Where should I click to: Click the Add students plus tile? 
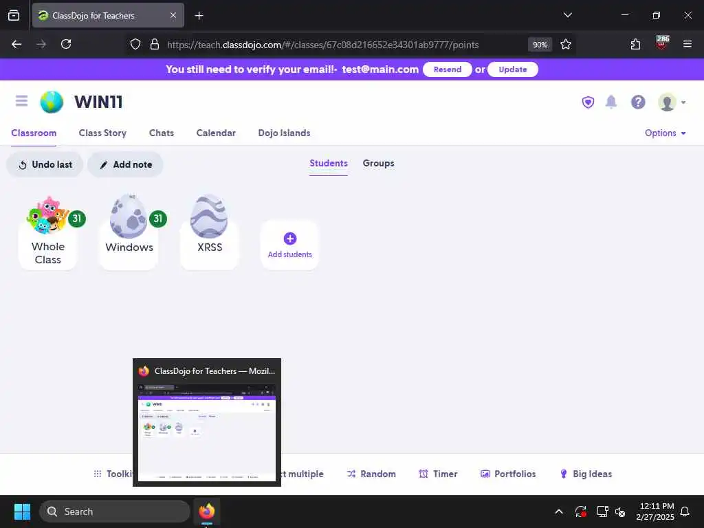pyautogui.click(x=289, y=245)
